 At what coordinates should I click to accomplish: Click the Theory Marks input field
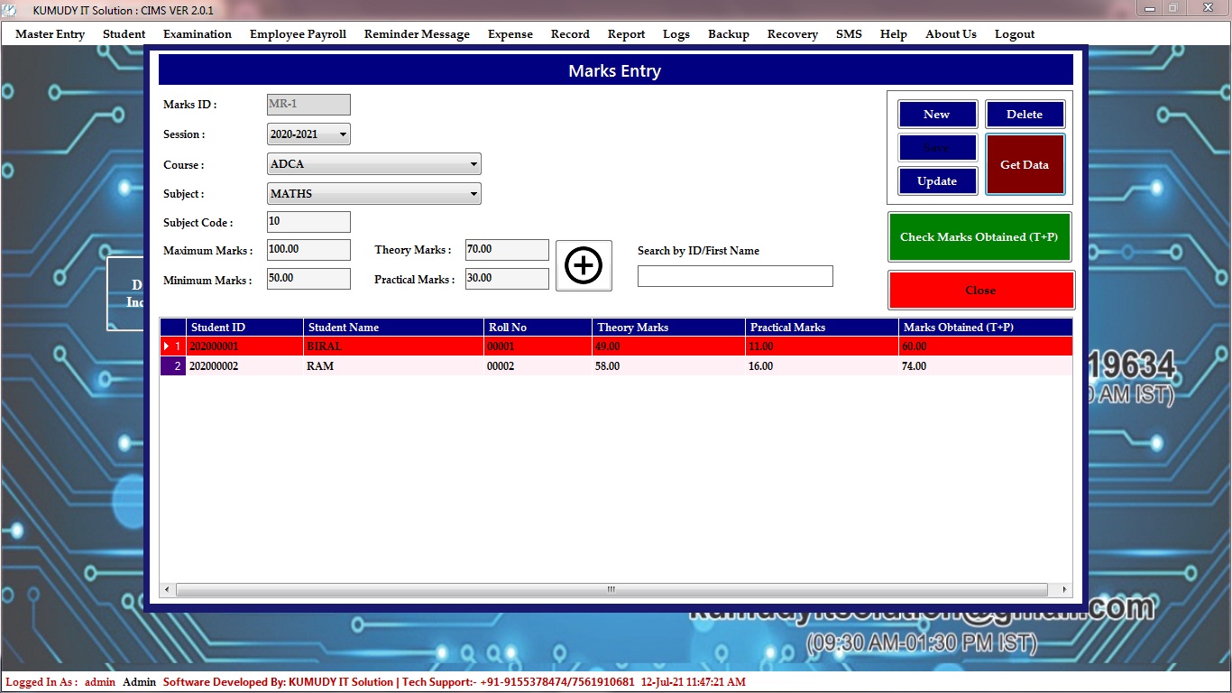507,250
